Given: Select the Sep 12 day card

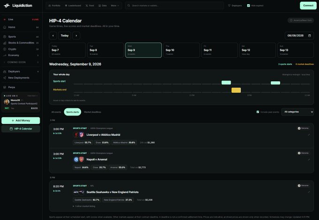Looking at the screenshot, I should click(258, 50).
